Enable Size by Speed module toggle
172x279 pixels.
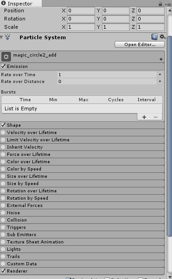tap(3, 183)
